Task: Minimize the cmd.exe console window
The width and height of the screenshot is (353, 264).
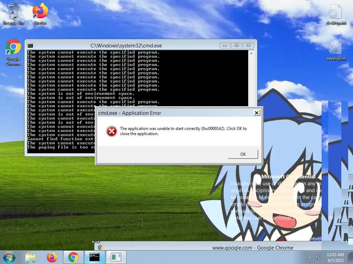Action: pyautogui.click(x=225, y=45)
